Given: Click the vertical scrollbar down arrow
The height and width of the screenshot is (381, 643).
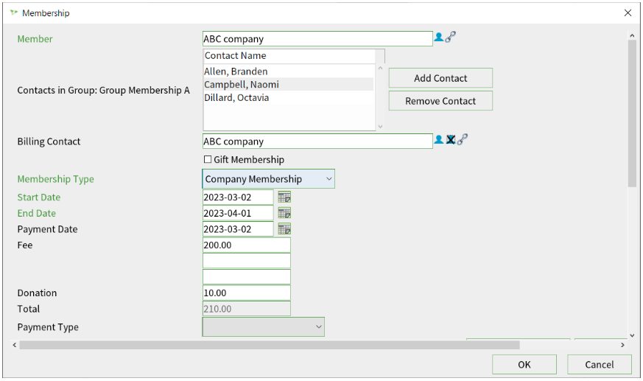Looking at the screenshot, I should pos(632,335).
